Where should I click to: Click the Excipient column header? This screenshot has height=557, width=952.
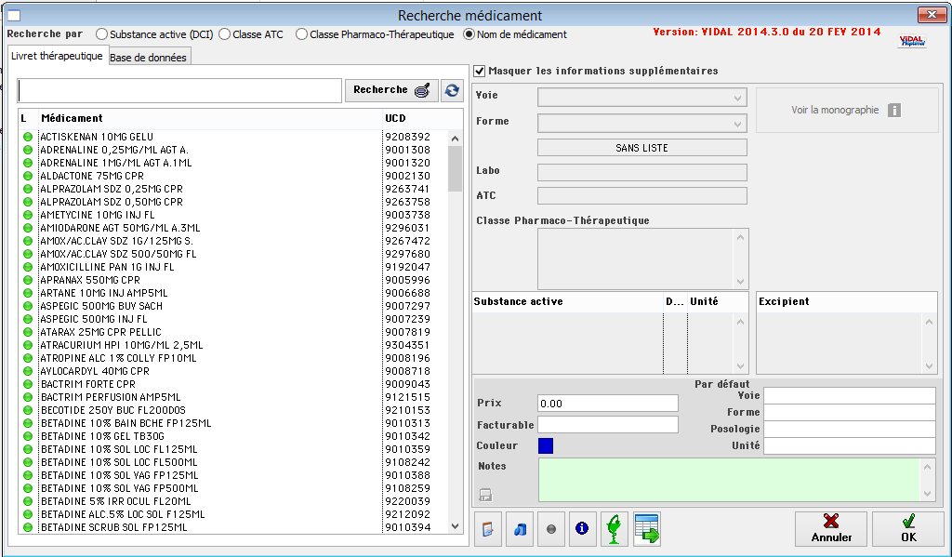coord(846,302)
